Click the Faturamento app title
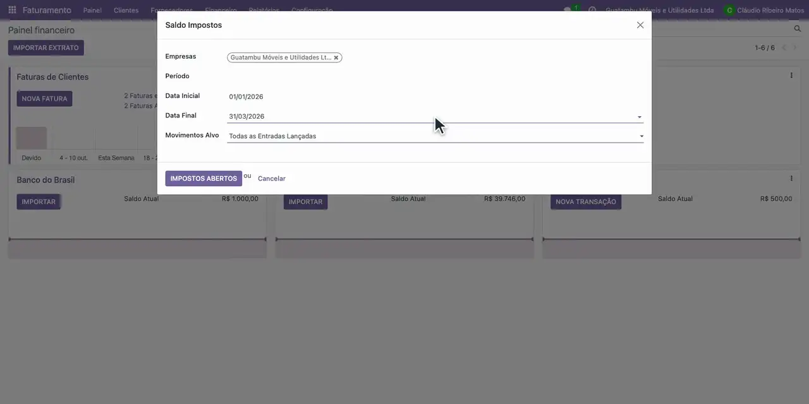Image resolution: width=809 pixels, height=404 pixels. [x=47, y=10]
